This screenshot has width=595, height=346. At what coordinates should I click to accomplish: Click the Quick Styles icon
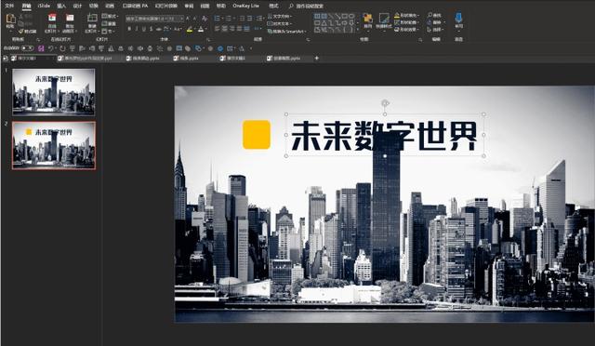point(384,18)
